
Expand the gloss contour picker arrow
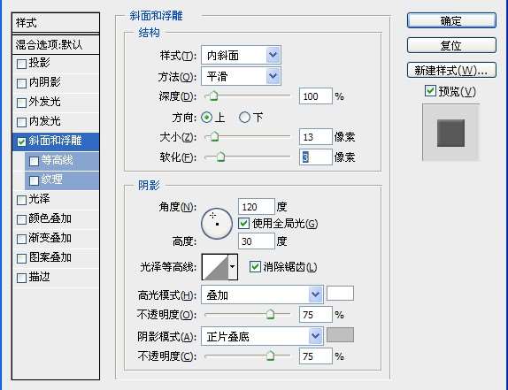233,267
